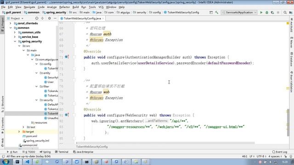Viewport: 294px width, 165px height.
Task: Toggle tool window quick access icon in status bar
Action: (3, 156)
